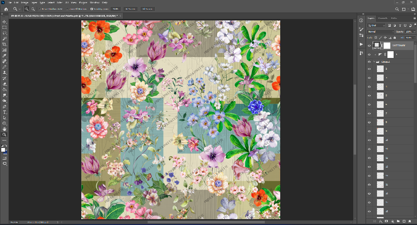This screenshot has width=417, height=225.
Task: Open the Normal blend mode dropdown
Action: tap(381, 32)
